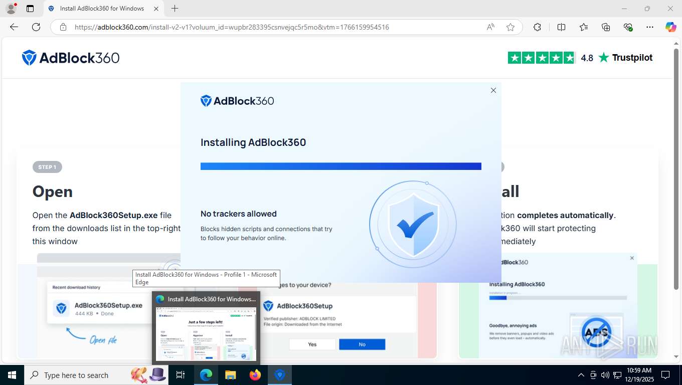This screenshot has height=385, width=682.
Task: Open a new tab with the plus button
Action: click(175, 9)
